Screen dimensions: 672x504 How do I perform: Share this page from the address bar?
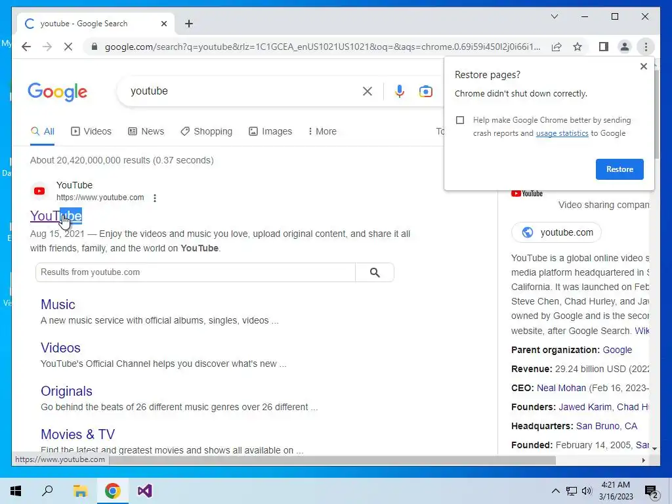coord(556,47)
